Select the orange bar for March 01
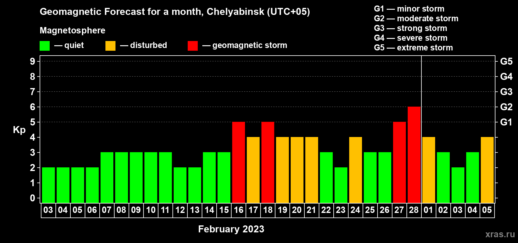Screen dimensions: 518x243 (429, 170)
